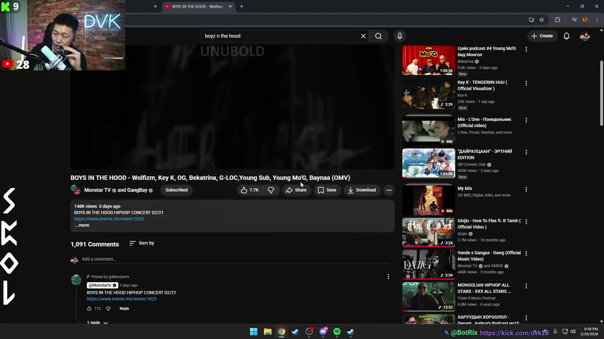Open new browser tab with plus
The height and width of the screenshot is (339, 604).
[x=242, y=6]
